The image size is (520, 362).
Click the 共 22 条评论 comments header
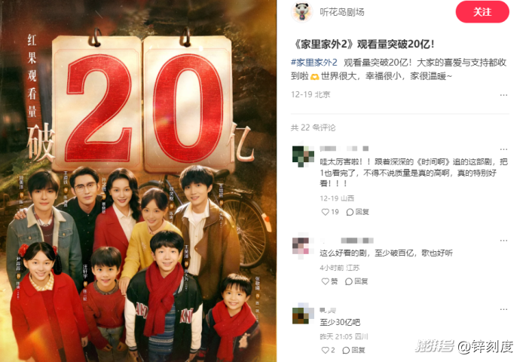(313, 127)
